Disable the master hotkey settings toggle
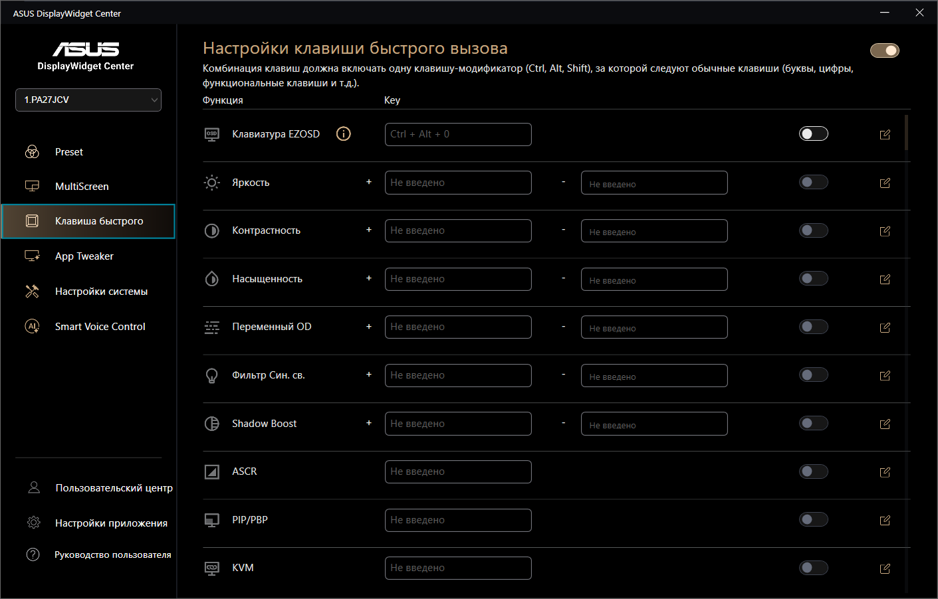The width and height of the screenshot is (938, 599). [884, 50]
